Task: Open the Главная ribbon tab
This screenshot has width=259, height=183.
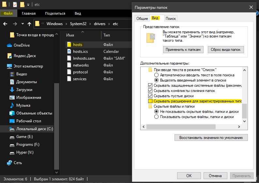Action: point(29,13)
